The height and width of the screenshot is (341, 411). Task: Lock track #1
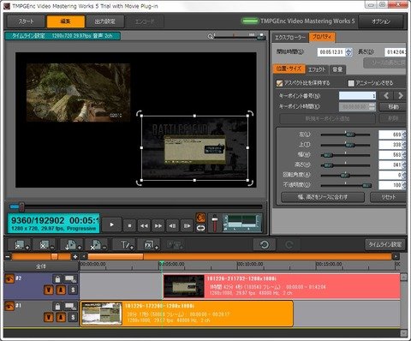[x=57, y=306]
